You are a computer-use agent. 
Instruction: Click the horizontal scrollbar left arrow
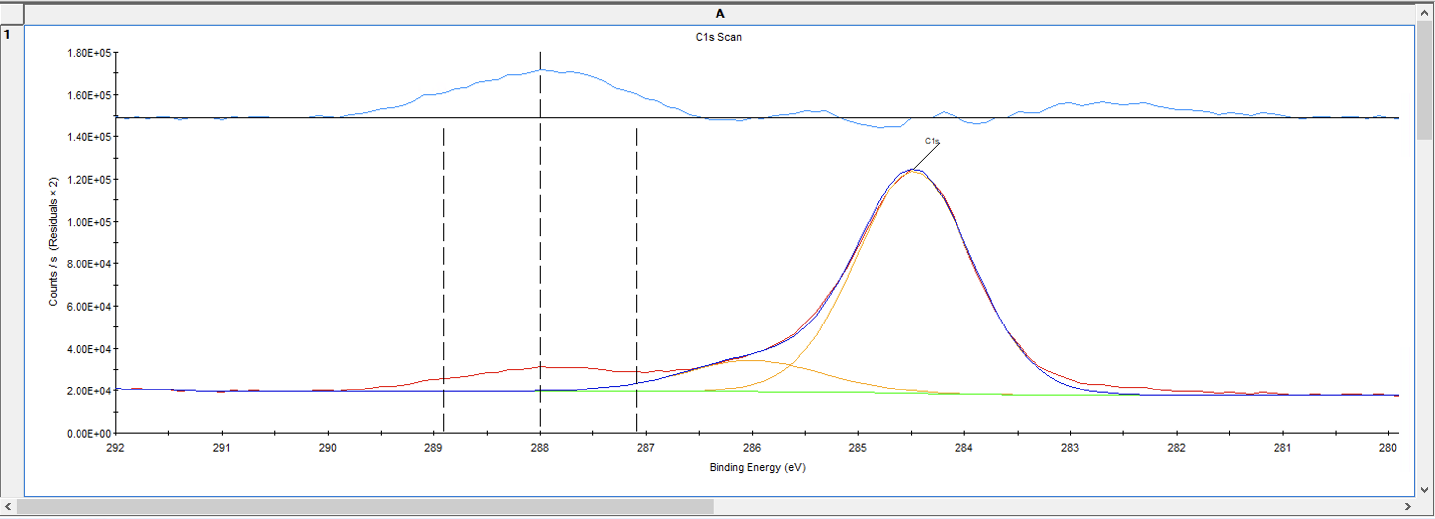pos(8,506)
